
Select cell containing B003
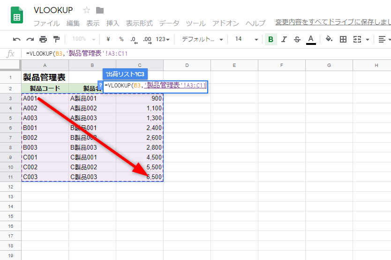point(45,148)
